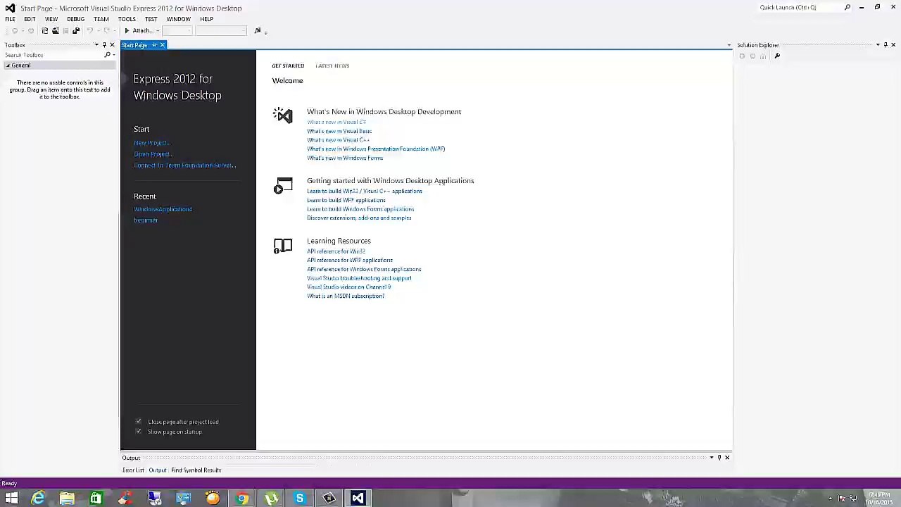This screenshot has width=901, height=507.
Task: Open the DEBUG menu
Action: coord(75,19)
